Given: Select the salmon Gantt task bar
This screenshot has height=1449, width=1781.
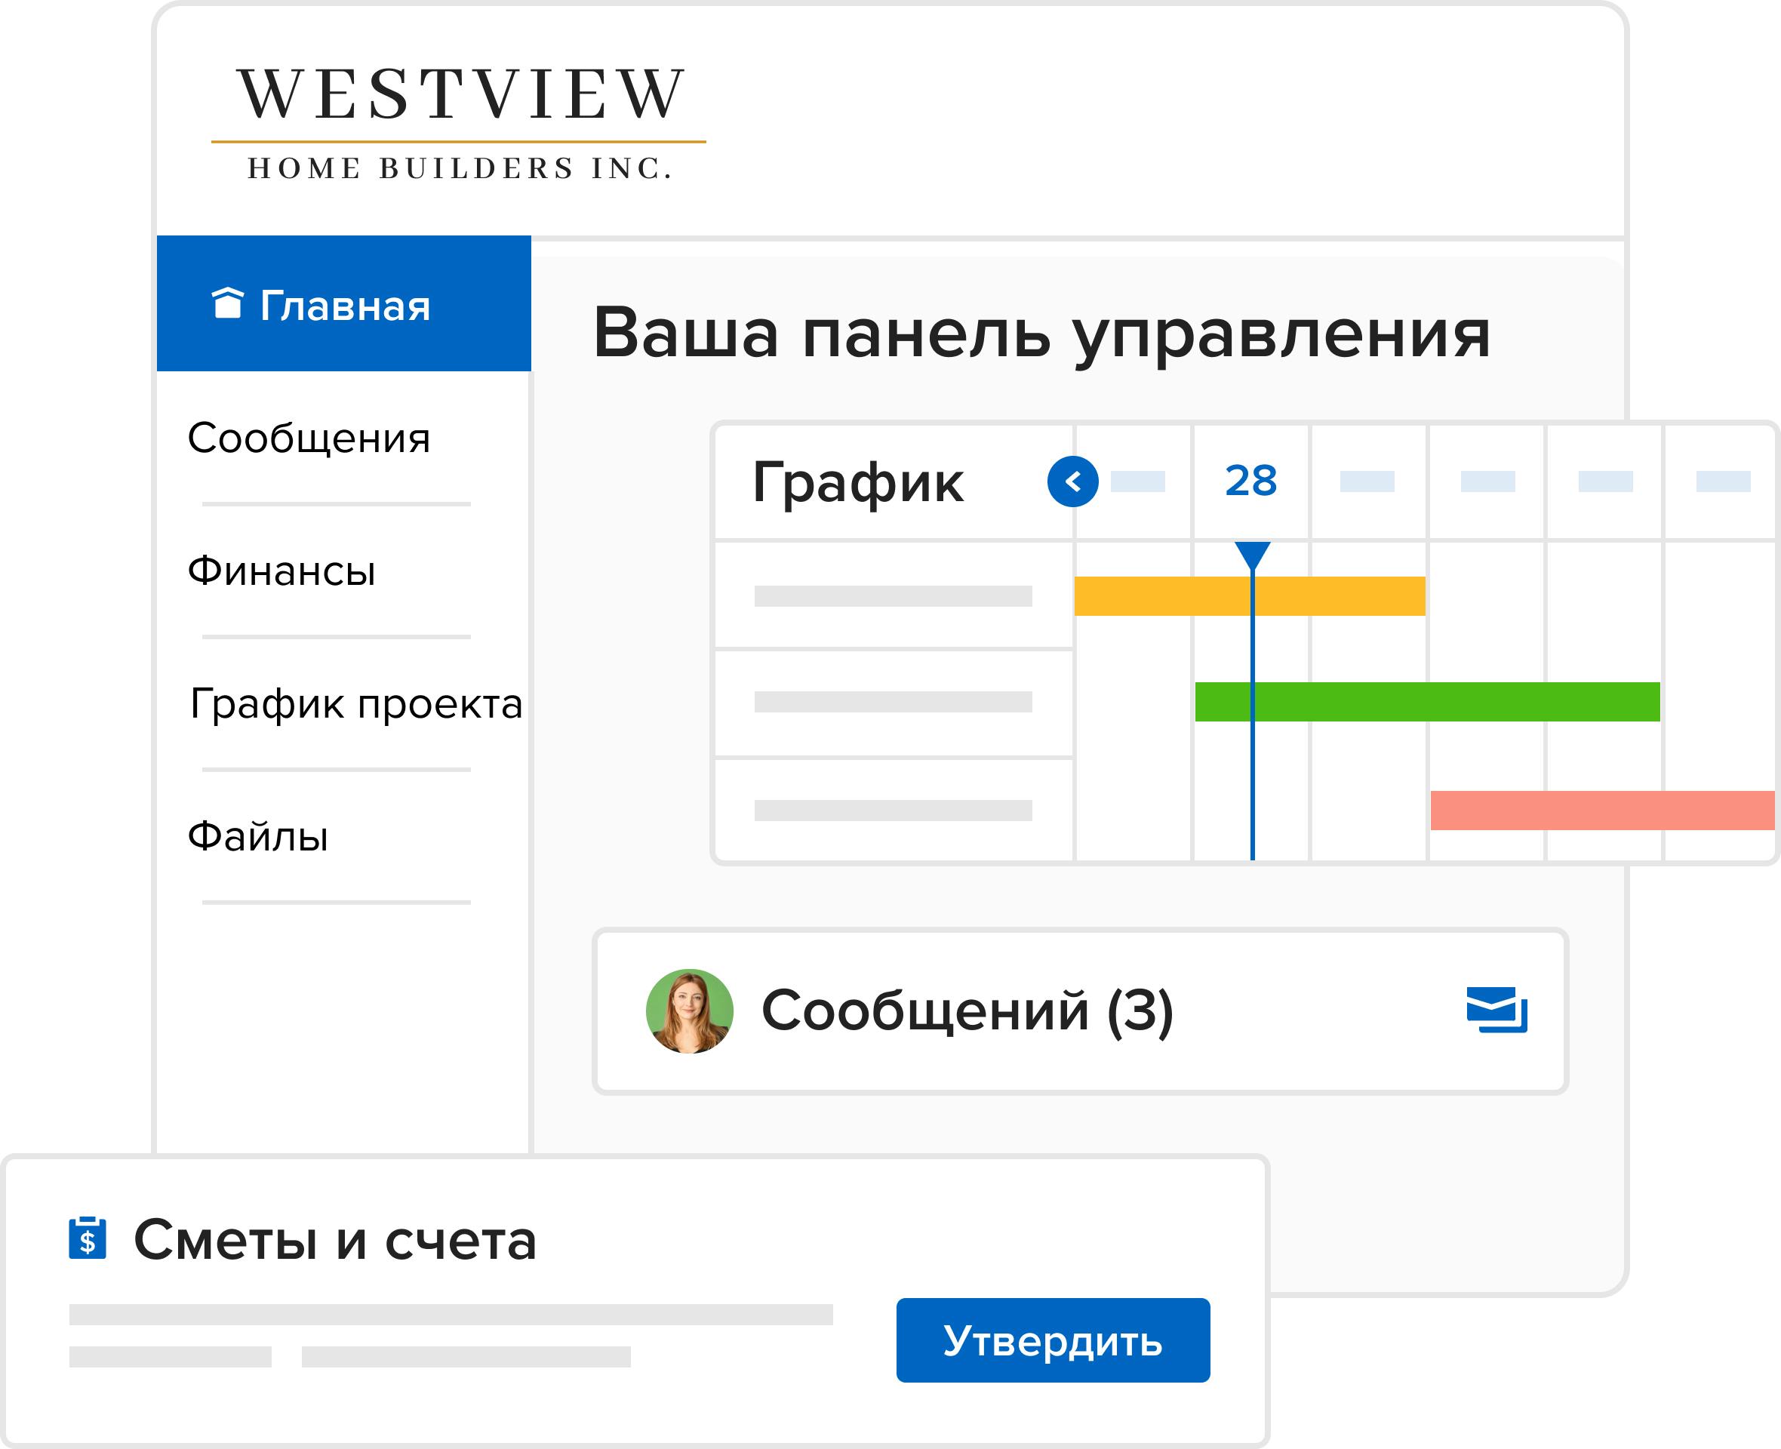Looking at the screenshot, I should [x=1602, y=810].
